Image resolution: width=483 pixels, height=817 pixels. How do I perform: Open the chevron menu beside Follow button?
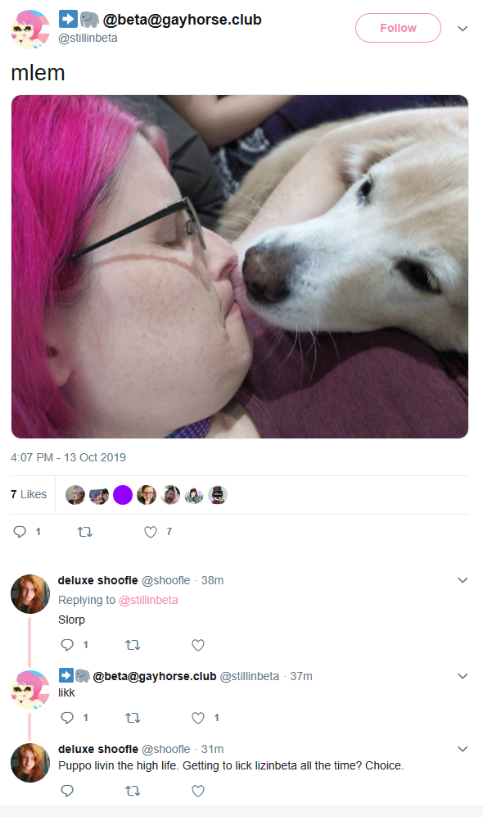(463, 29)
